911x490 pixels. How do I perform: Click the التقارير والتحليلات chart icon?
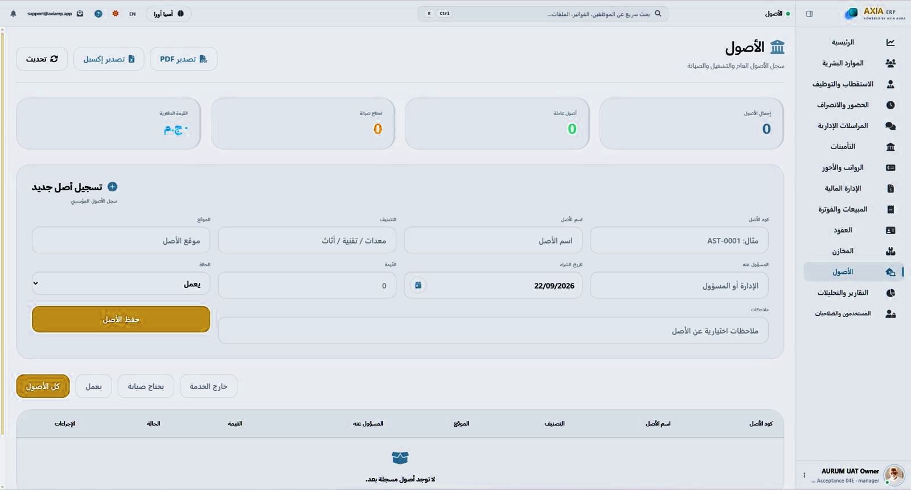891,293
